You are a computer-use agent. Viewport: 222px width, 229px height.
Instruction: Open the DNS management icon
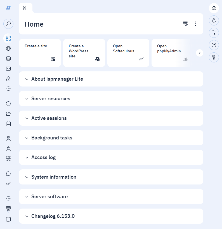(x=8, y=88)
